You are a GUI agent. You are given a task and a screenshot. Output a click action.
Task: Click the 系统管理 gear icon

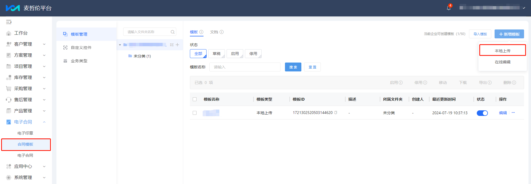coord(9,178)
